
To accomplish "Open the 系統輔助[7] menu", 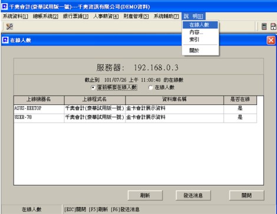I will coord(166,17).
